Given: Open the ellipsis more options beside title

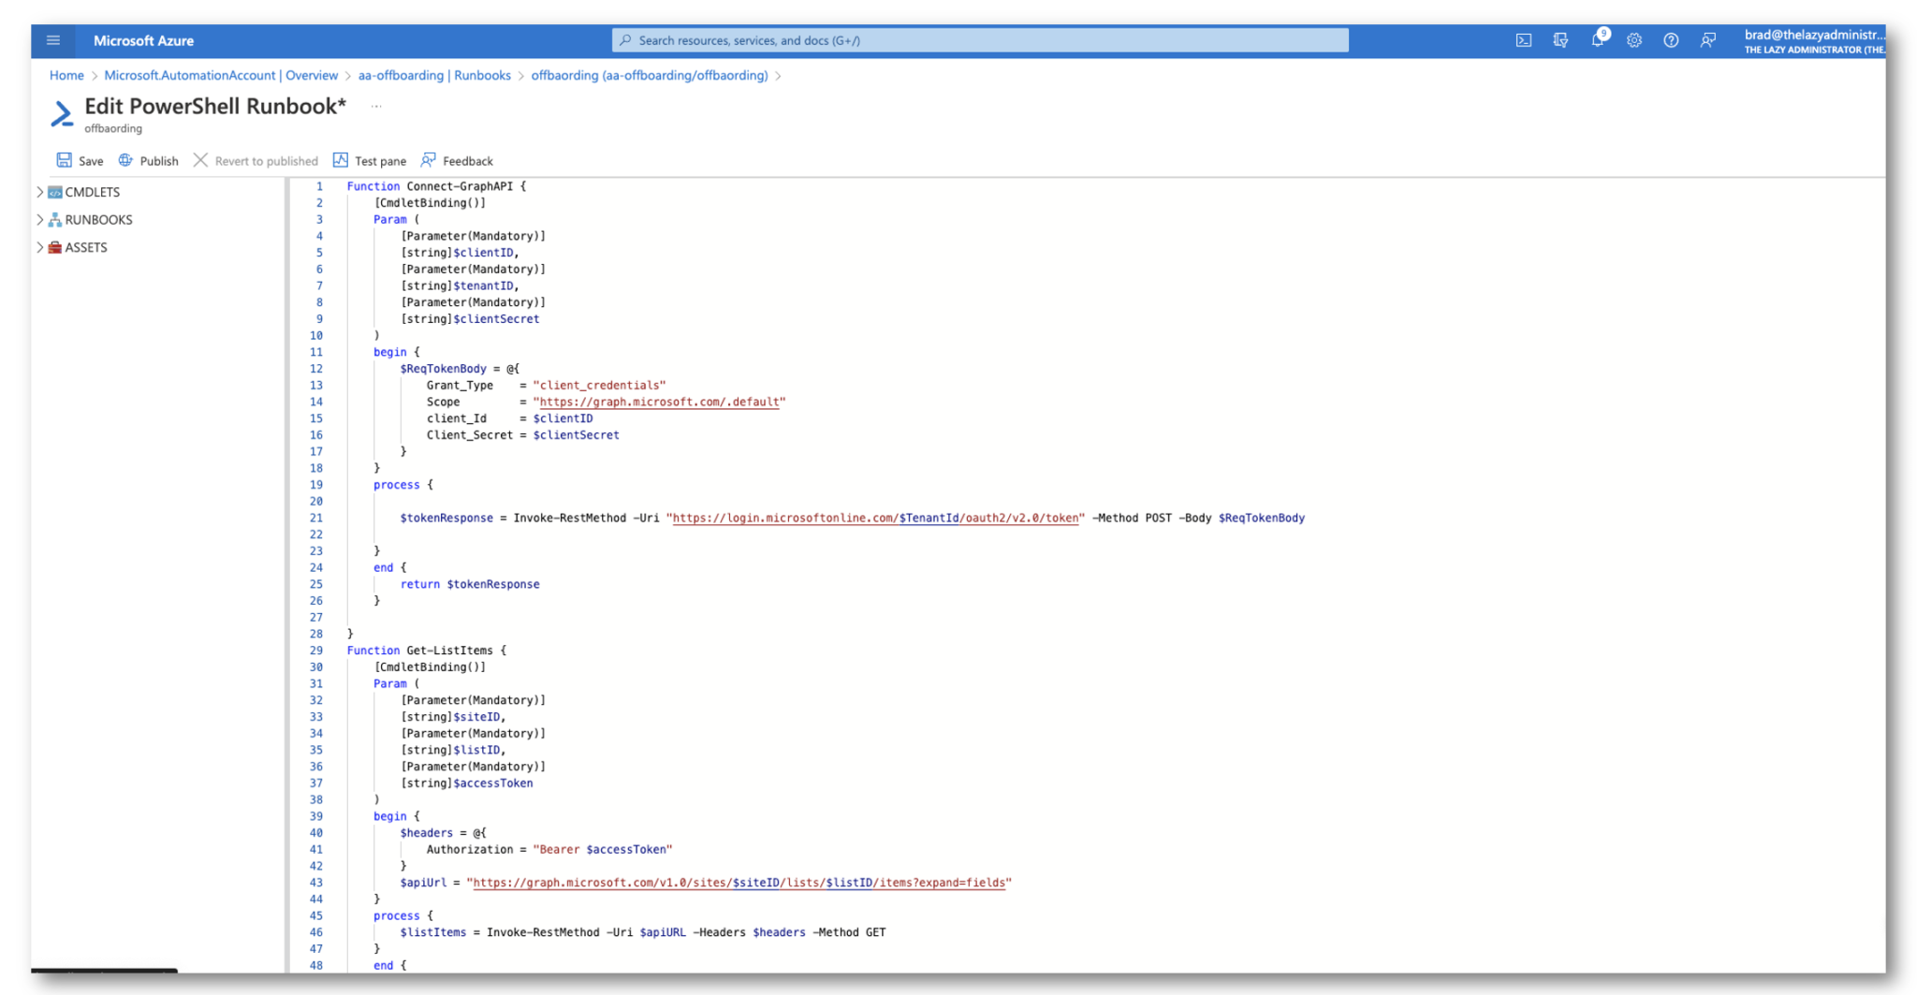Looking at the screenshot, I should click(376, 106).
